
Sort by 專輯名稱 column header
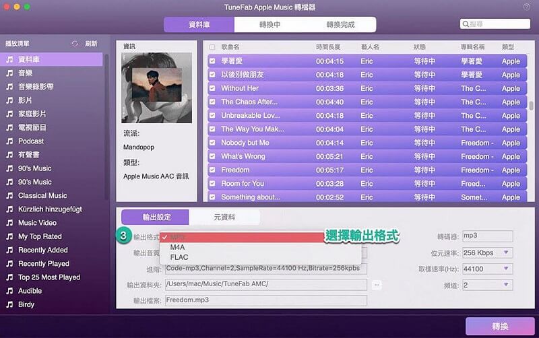tap(473, 47)
